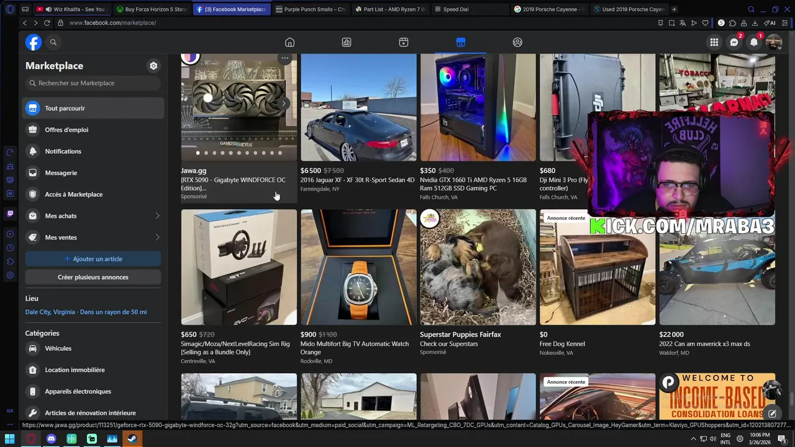The height and width of the screenshot is (447, 795).
Task: Click the $680 DJI Mini 3 Pro price
Action: point(547,171)
